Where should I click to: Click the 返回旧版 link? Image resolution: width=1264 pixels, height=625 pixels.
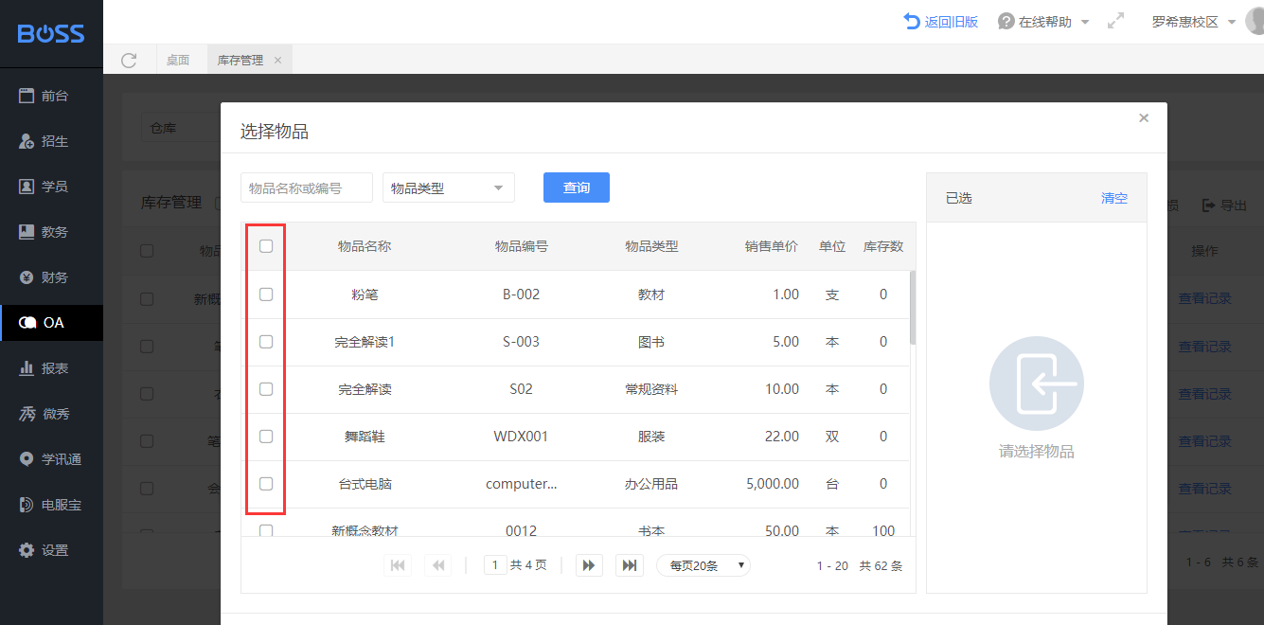pos(941,21)
